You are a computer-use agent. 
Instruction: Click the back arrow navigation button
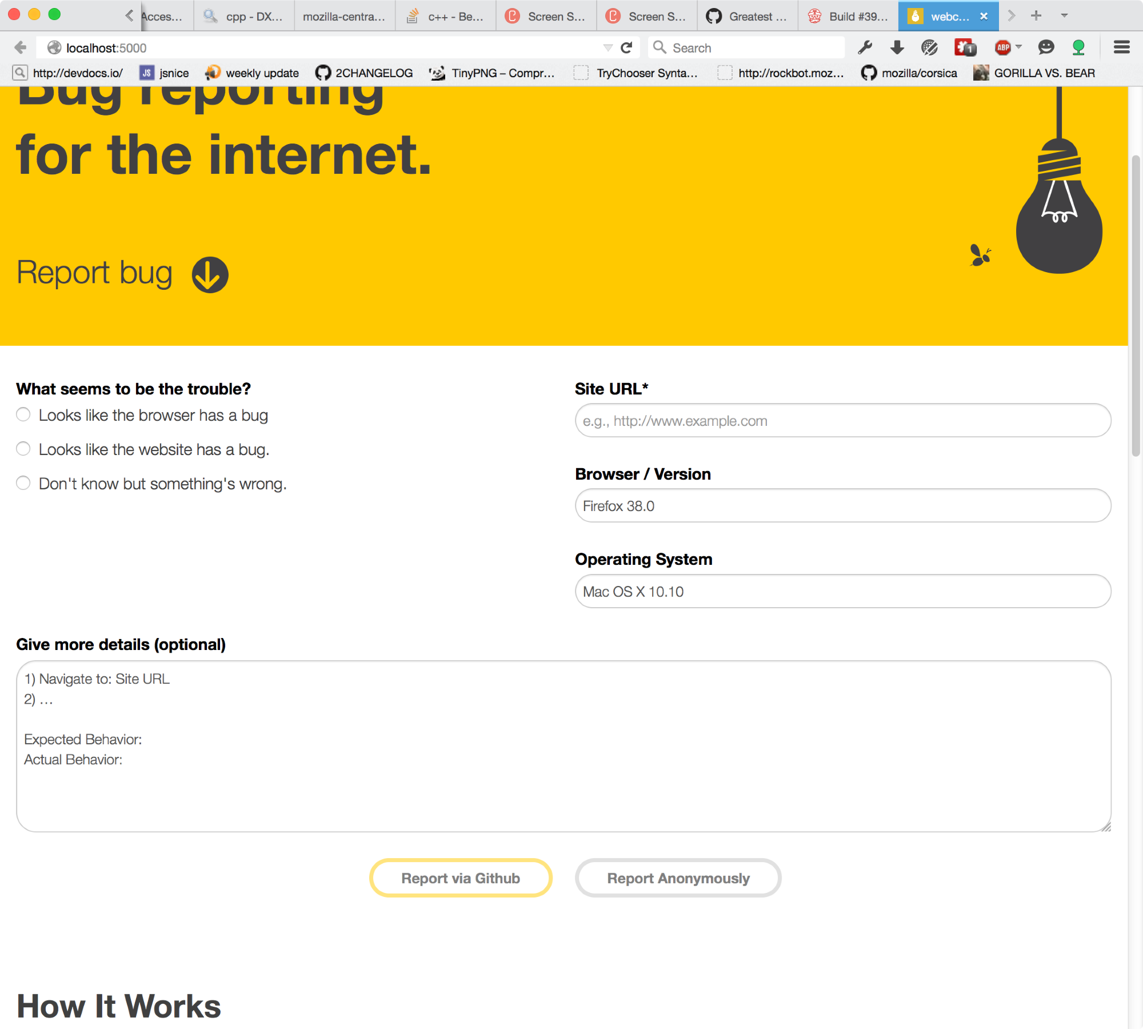(x=21, y=47)
